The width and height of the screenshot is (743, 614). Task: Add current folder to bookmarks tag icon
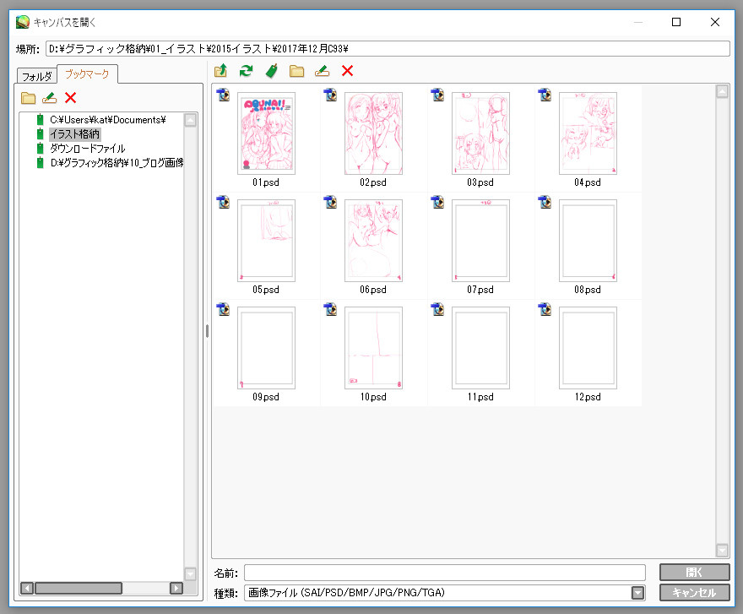point(272,71)
